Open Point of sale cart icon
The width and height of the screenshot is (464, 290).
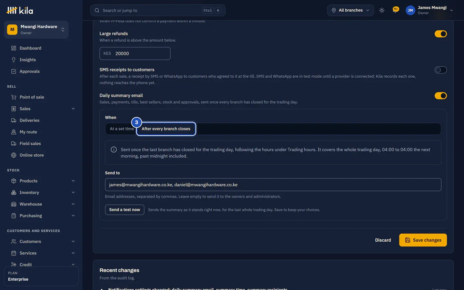pyautogui.click(x=14, y=97)
